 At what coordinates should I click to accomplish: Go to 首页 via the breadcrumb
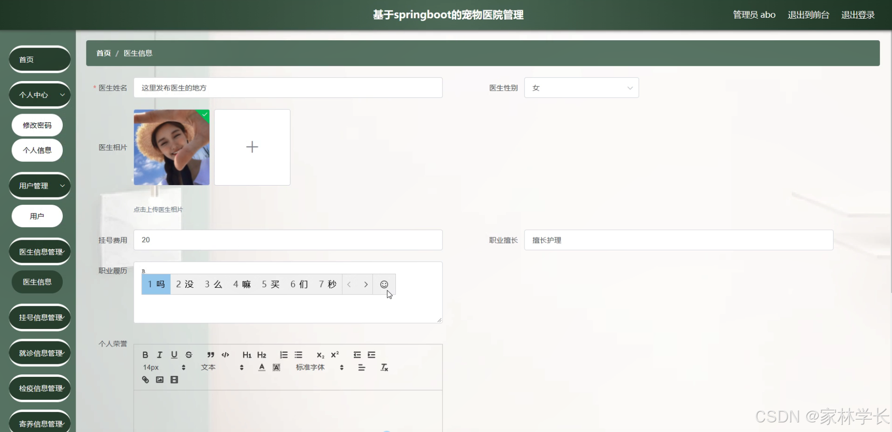104,53
